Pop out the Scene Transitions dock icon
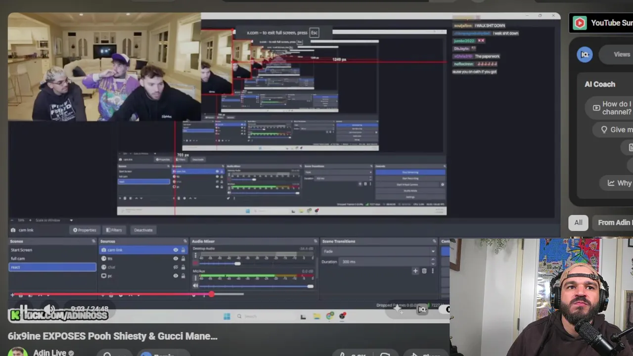633x356 pixels. coord(434,241)
